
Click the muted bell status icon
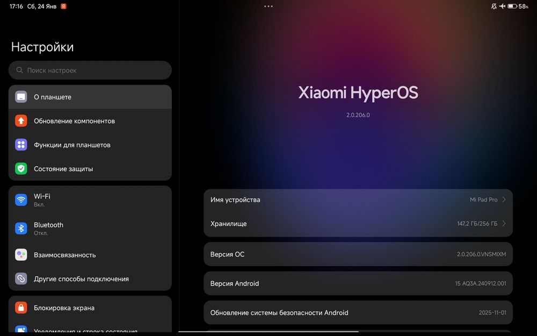494,6
